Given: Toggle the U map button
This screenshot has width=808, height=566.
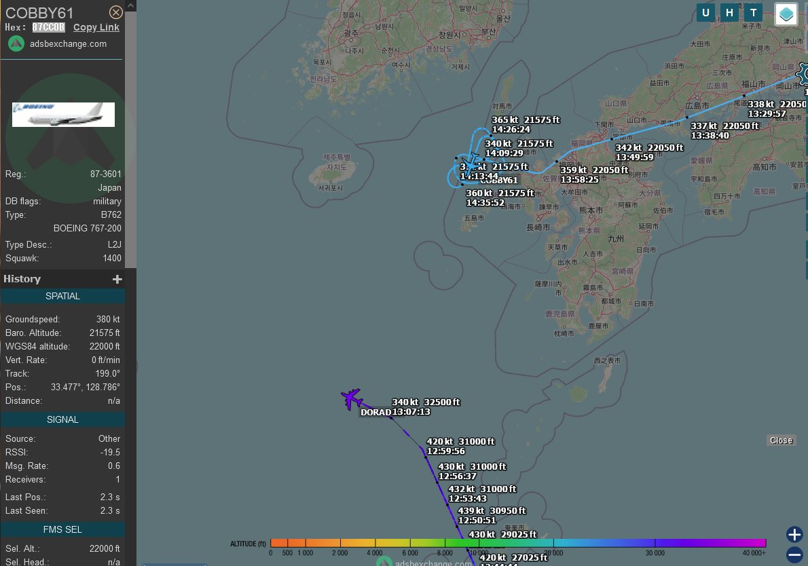Looking at the screenshot, I should pyautogui.click(x=705, y=13).
